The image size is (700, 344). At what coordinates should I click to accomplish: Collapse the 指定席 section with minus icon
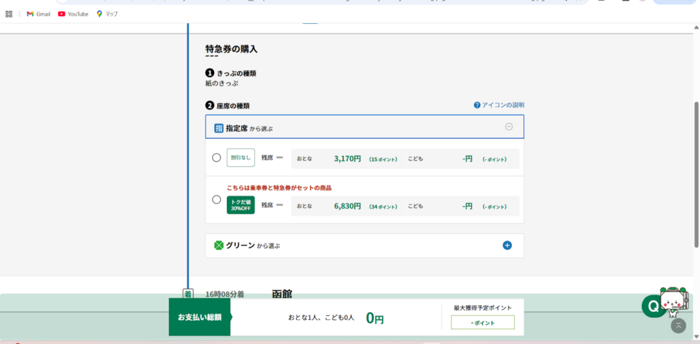(509, 127)
